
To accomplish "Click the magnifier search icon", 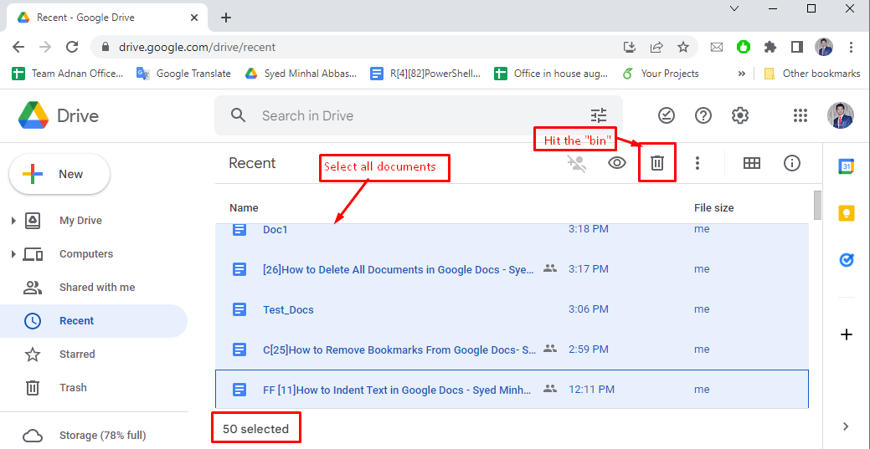I will tap(238, 115).
